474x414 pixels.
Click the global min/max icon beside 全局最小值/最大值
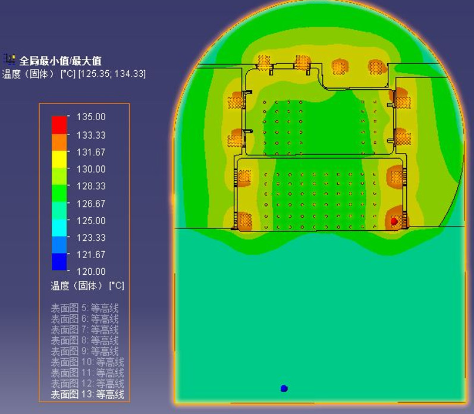point(10,59)
